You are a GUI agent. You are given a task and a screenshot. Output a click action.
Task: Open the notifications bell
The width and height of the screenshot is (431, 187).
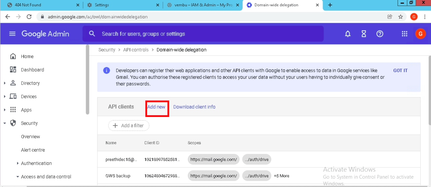coord(348,34)
